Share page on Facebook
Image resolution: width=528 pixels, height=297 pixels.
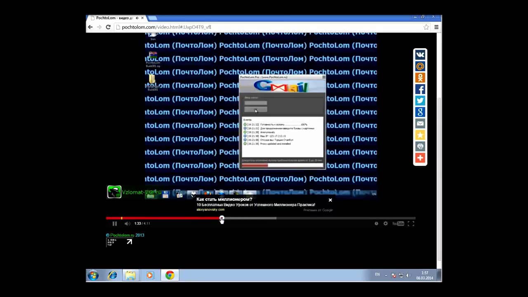coord(420,89)
